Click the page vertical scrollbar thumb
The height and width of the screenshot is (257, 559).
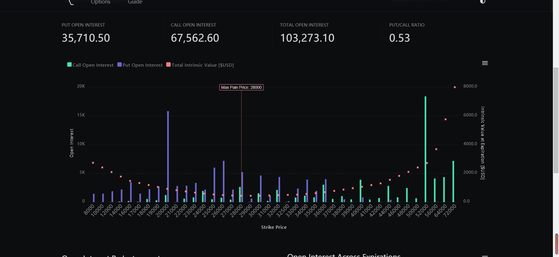click(x=556, y=120)
